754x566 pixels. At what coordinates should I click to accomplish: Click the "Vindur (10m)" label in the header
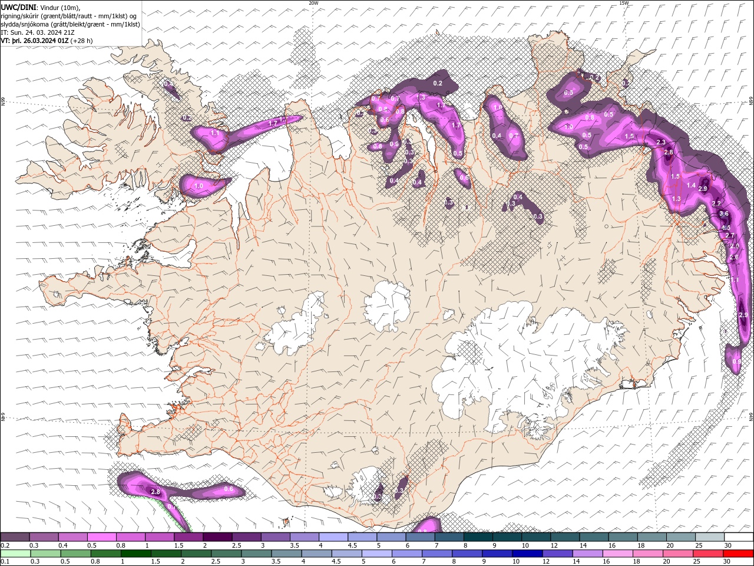pyautogui.click(x=61, y=7)
